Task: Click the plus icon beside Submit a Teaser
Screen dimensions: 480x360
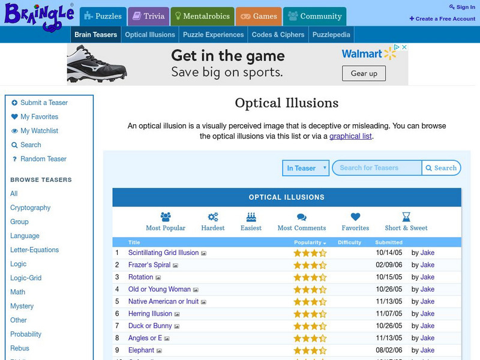Action: tap(14, 103)
